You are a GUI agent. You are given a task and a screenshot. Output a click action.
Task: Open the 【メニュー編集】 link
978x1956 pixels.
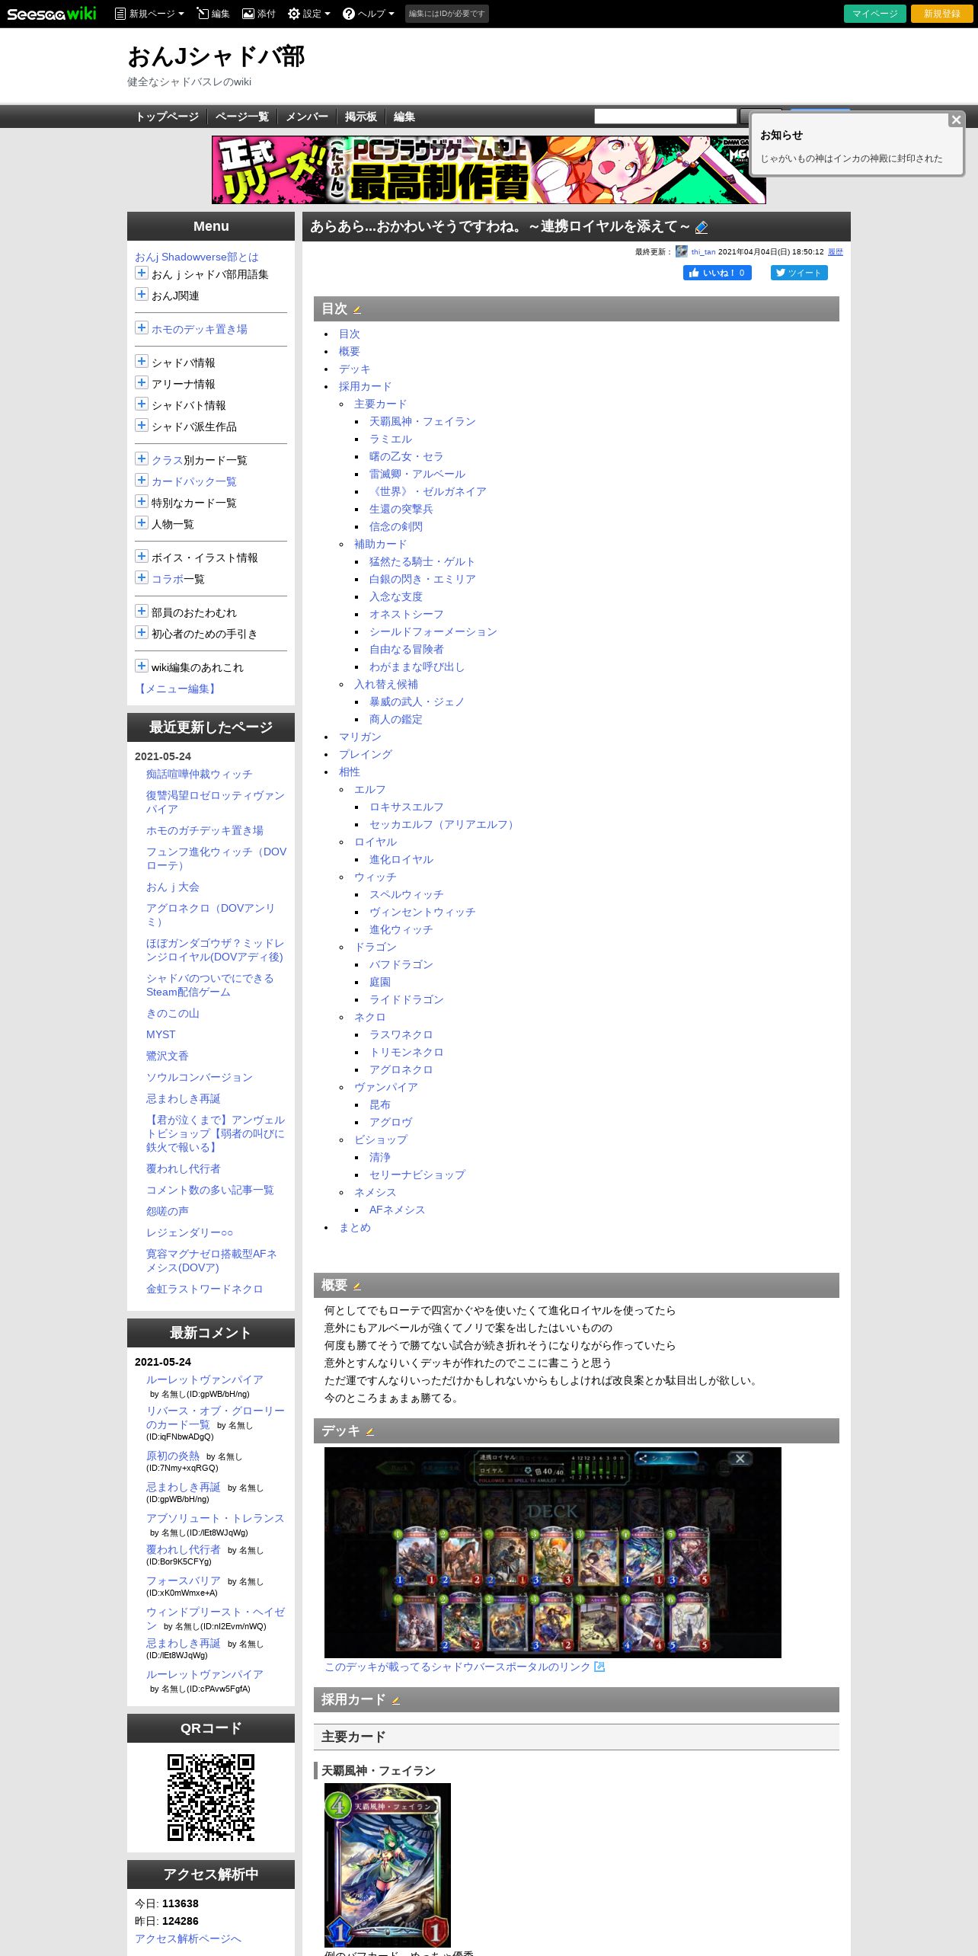177,689
